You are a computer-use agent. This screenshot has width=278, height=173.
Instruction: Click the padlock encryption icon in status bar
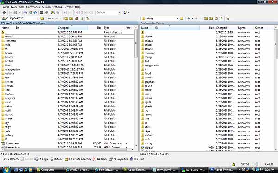coord(234,164)
